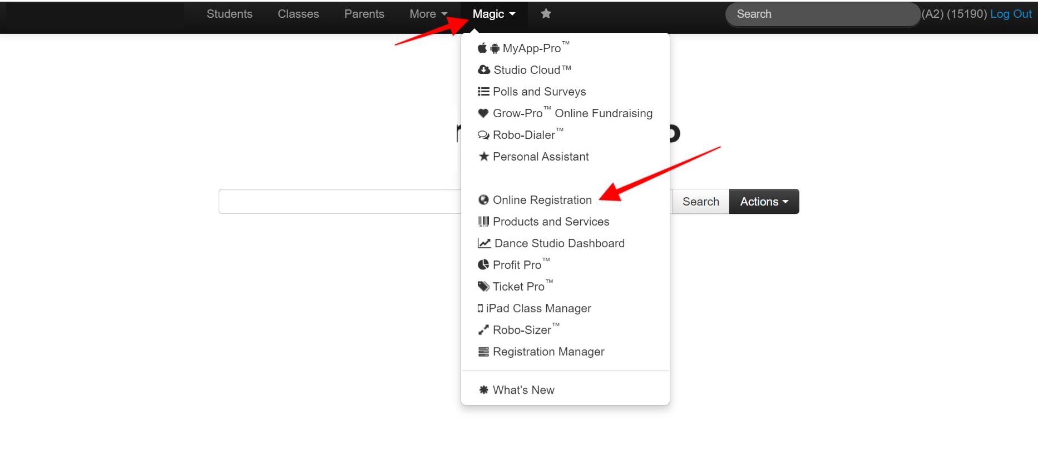This screenshot has height=471, width=1038.
Task: Click the list icon beside Polls and Surveys
Action: [483, 92]
